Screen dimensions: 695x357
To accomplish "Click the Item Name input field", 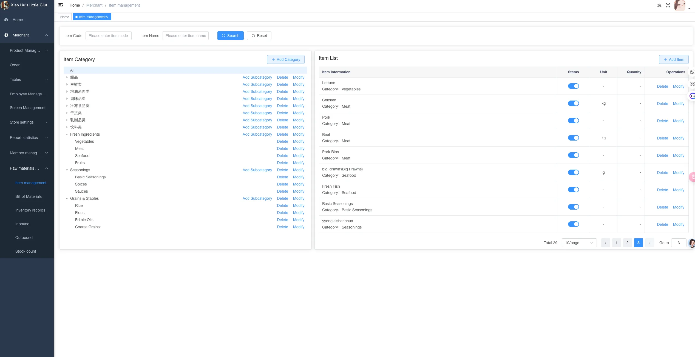I will (185, 36).
